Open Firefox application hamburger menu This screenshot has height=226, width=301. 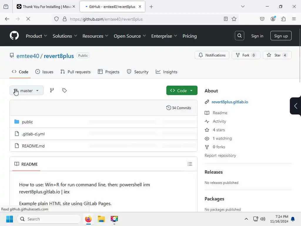tap(294, 19)
